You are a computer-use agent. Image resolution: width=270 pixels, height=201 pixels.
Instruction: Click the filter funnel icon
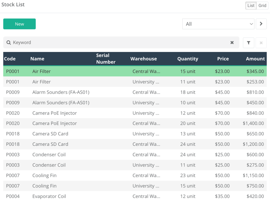click(248, 43)
